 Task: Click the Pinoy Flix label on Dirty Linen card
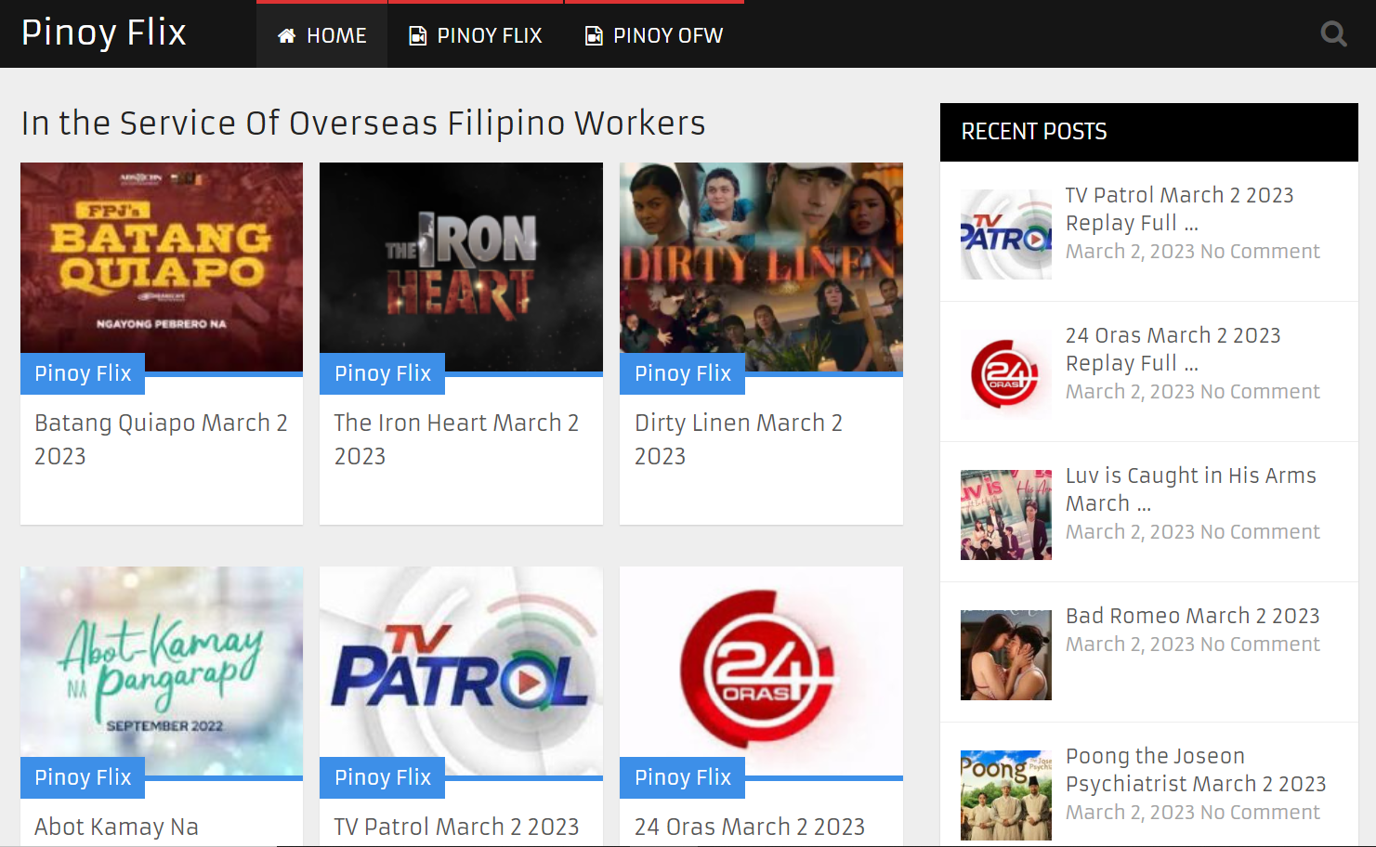click(x=682, y=372)
